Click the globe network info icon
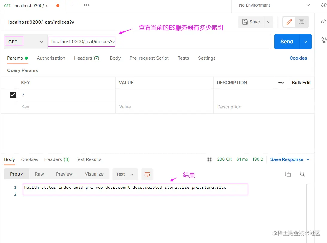The height and width of the screenshot is (243, 327). coord(209,159)
